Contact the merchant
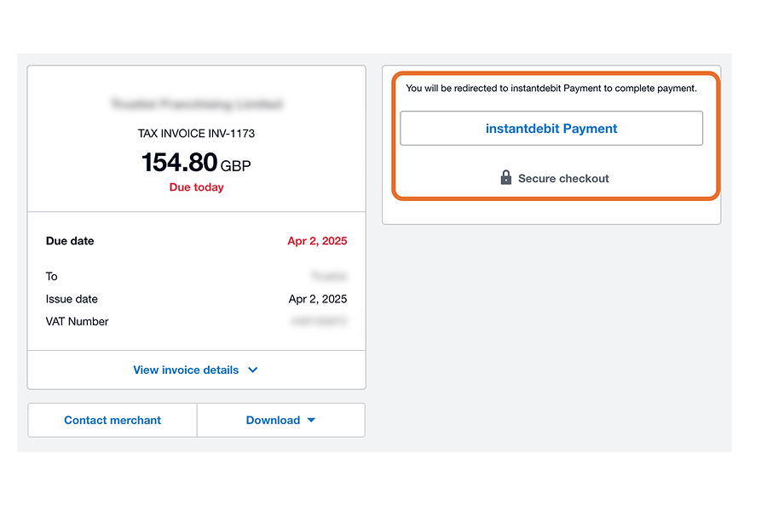Viewport: 767px width, 505px height. coord(112,420)
